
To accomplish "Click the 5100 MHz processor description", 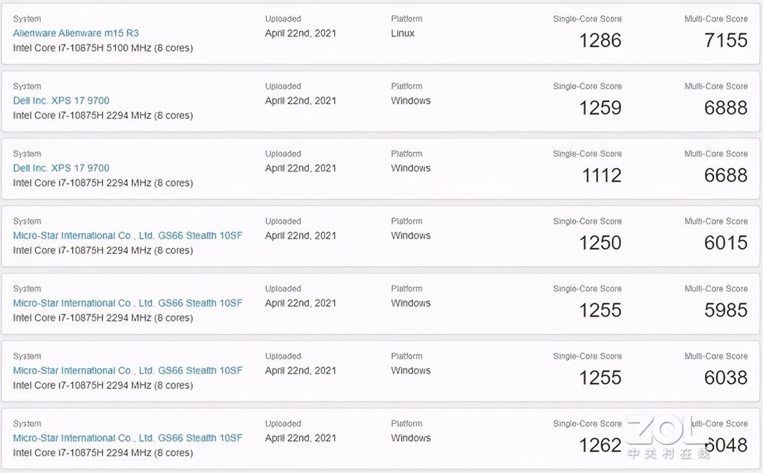I will point(103,48).
